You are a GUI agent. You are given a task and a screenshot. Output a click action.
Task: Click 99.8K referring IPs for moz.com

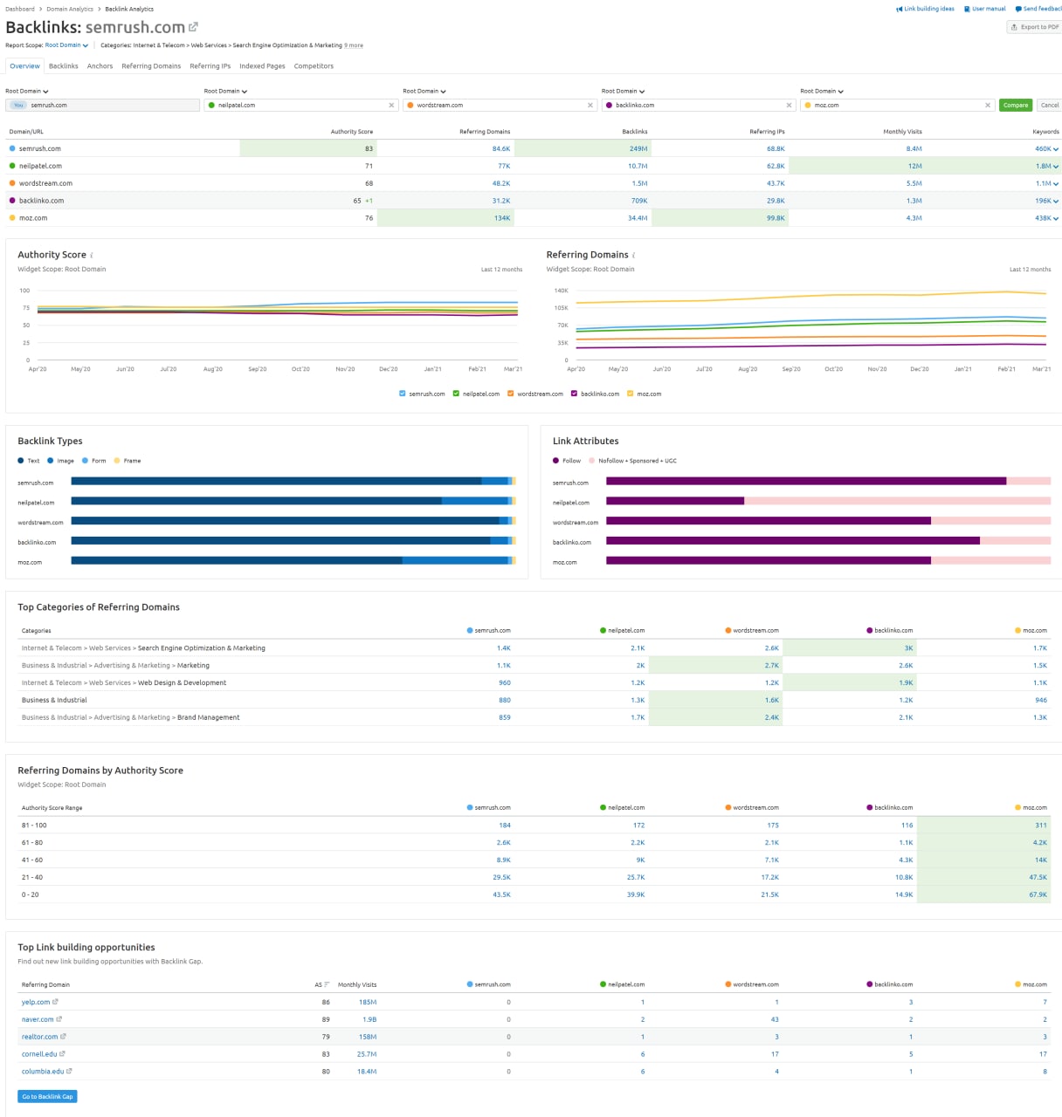point(776,218)
